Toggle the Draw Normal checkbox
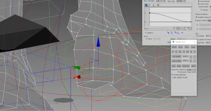The height and width of the screenshot is (111, 211). click(x=199, y=1)
